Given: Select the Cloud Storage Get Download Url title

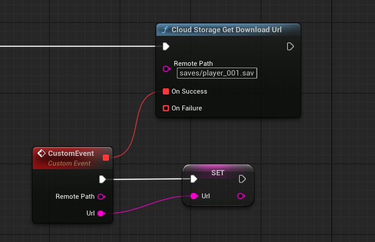Looking at the screenshot, I should [226, 30].
